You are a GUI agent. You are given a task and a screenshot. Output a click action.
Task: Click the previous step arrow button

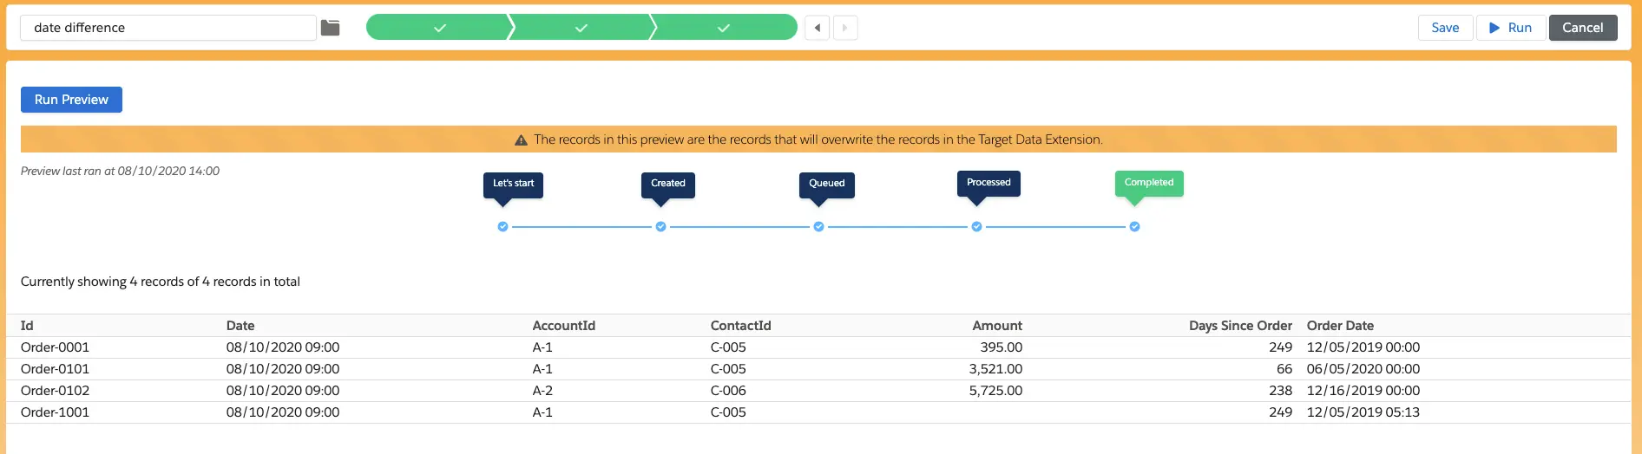tap(817, 28)
